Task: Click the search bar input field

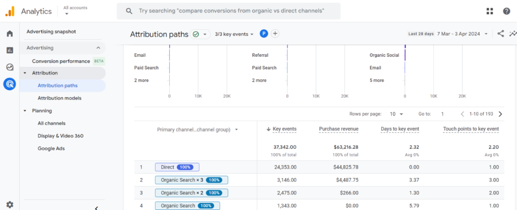Action: [232, 11]
